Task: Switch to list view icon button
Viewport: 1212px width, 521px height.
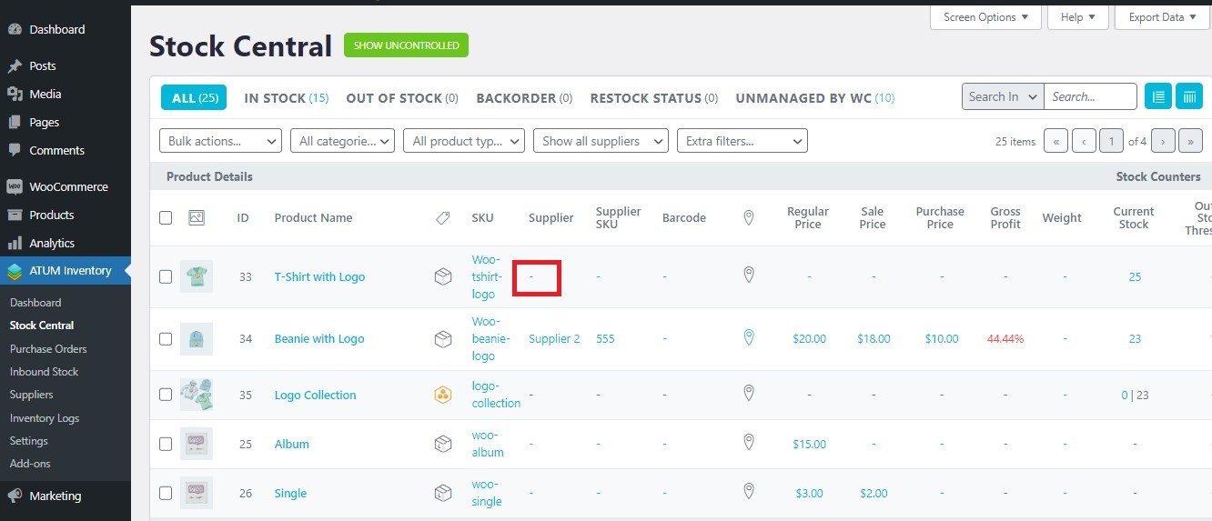Action: coord(1158,96)
